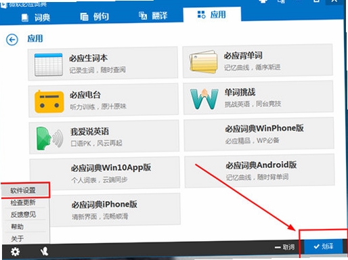Viewport: 348px width, 260px height.
Task: Open the 我爱说英语 speaking head icon
Action: click(x=50, y=138)
